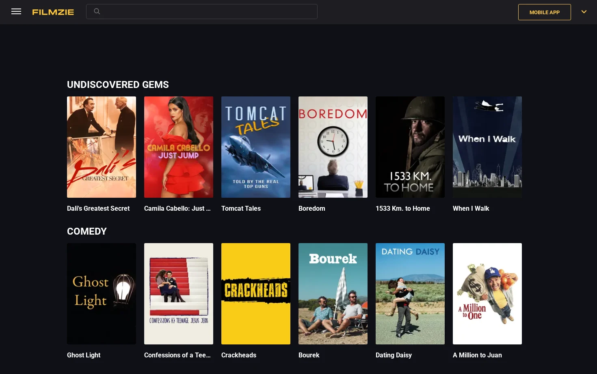Click the Undiscovered Gems section heading

118,85
